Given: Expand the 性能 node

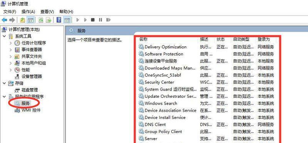Looking at the screenshot, I should (11, 70).
